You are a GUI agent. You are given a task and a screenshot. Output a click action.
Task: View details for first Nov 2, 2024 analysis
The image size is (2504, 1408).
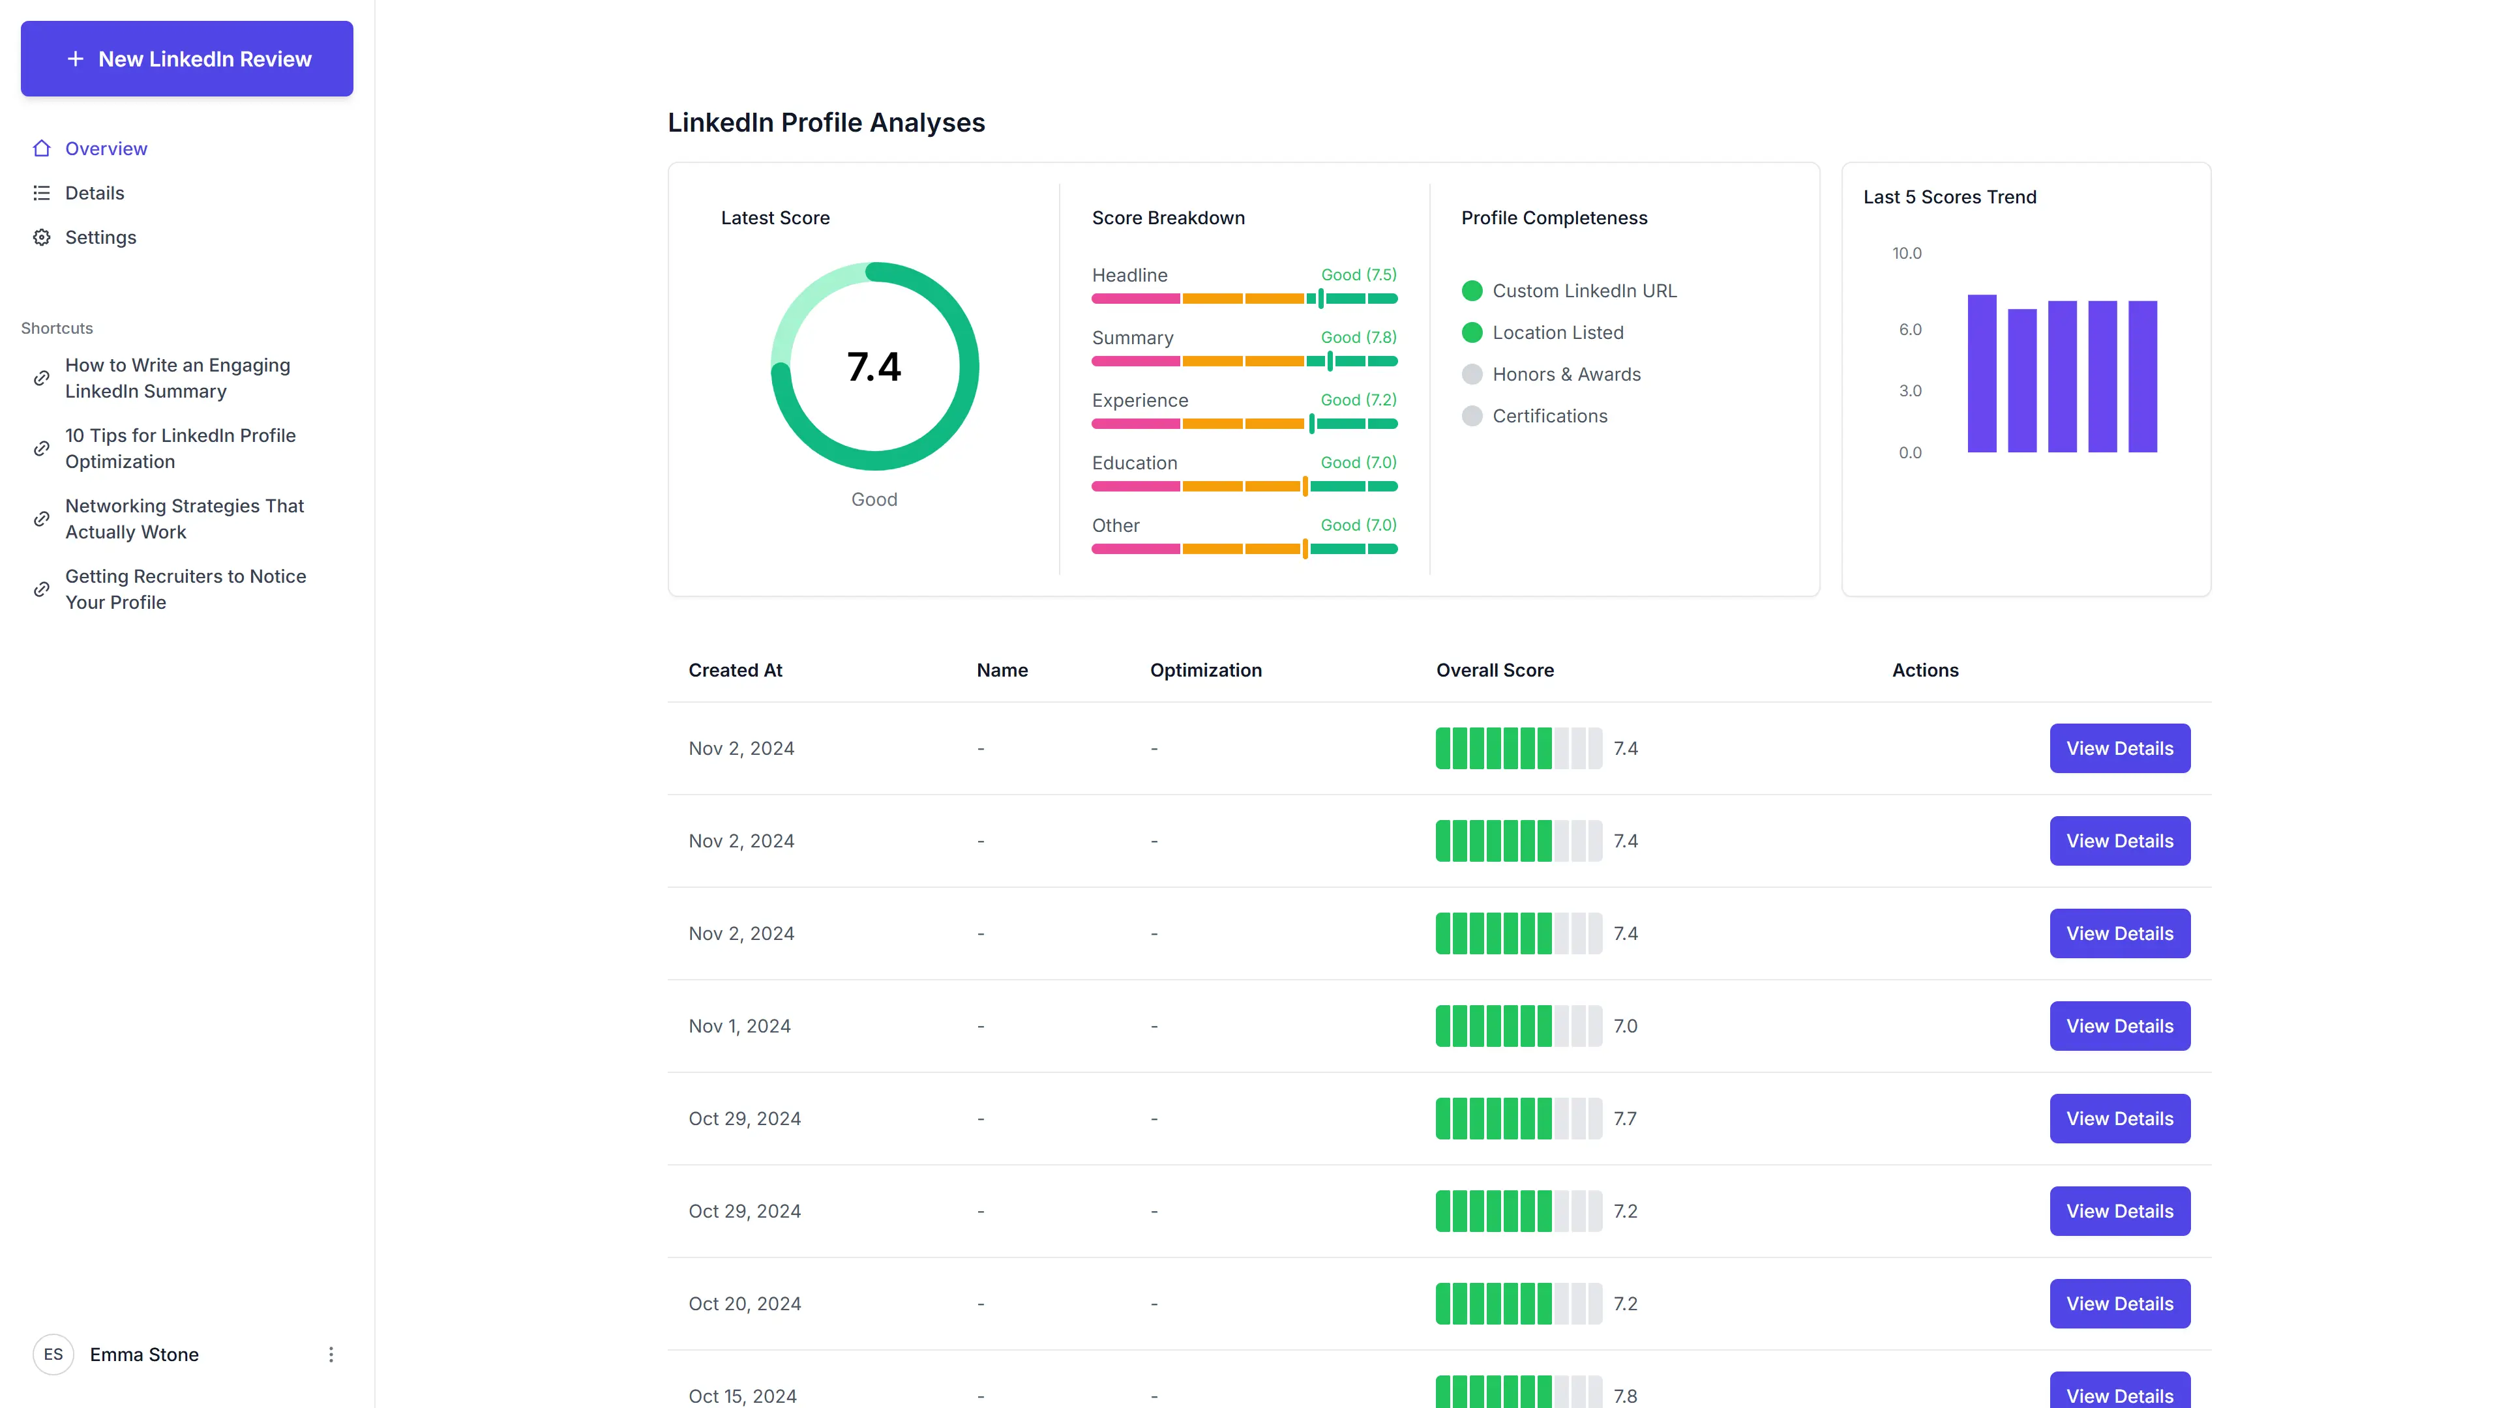2119,748
